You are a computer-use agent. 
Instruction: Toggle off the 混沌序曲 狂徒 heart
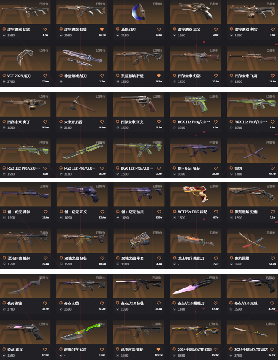coord(159,350)
